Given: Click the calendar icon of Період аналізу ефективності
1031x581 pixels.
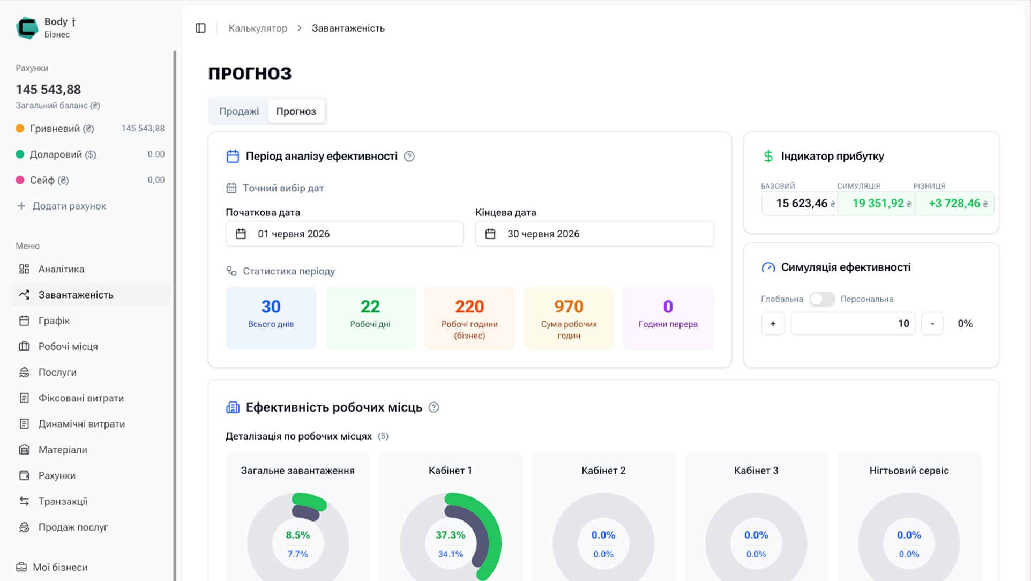Looking at the screenshot, I should tap(233, 157).
